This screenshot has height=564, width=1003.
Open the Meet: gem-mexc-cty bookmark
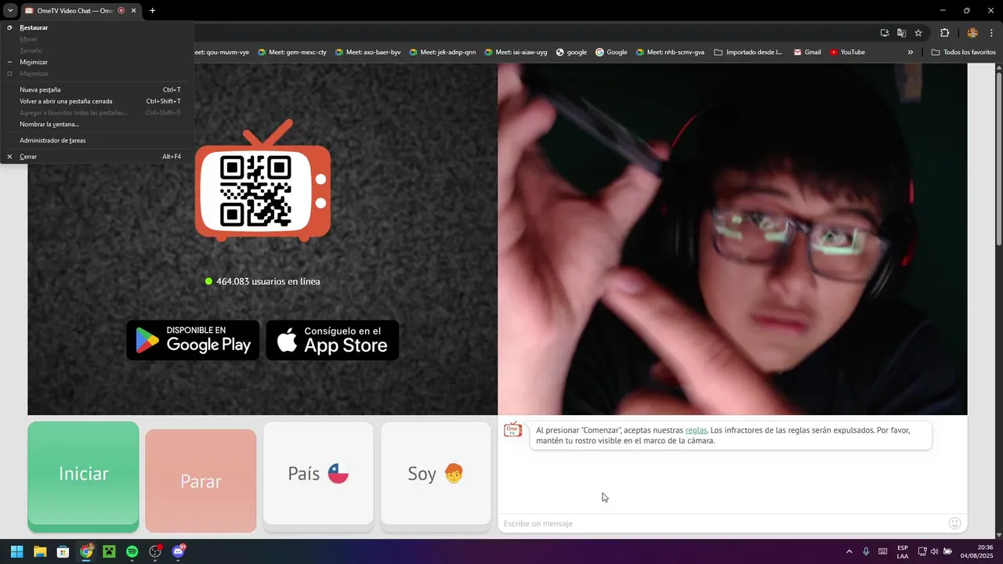[x=292, y=52]
